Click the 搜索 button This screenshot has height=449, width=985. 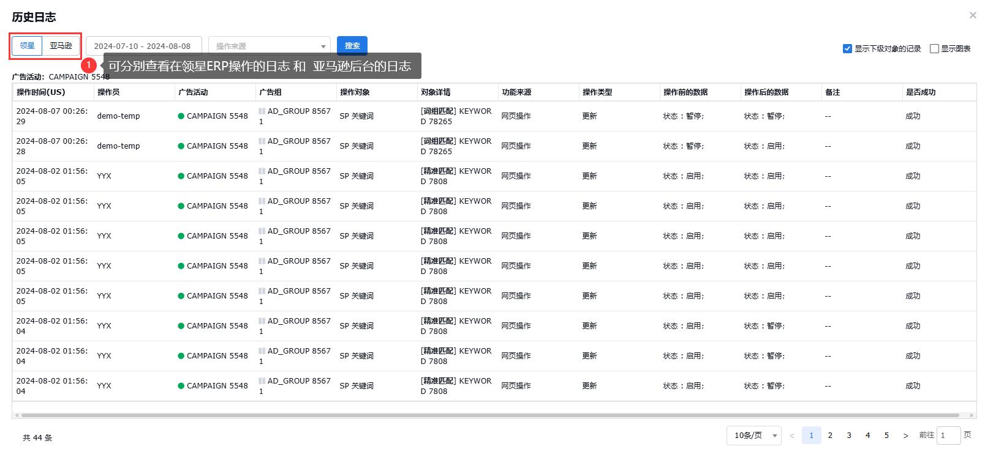pyautogui.click(x=352, y=46)
